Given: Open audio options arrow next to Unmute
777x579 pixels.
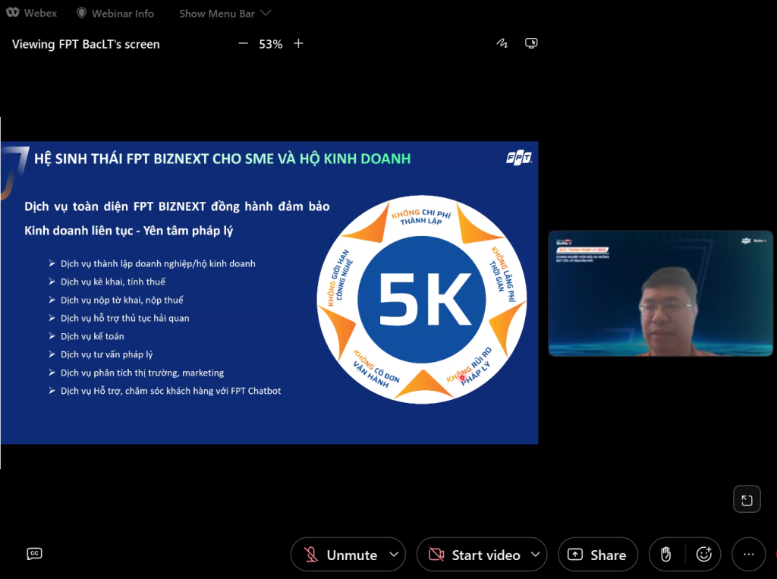Looking at the screenshot, I should tap(394, 554).
